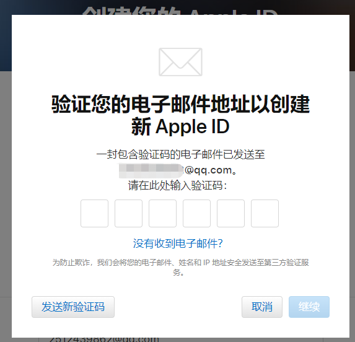Click the blurred @qq.com email address
The image size is (355, 342).
[x=178, y=170]
